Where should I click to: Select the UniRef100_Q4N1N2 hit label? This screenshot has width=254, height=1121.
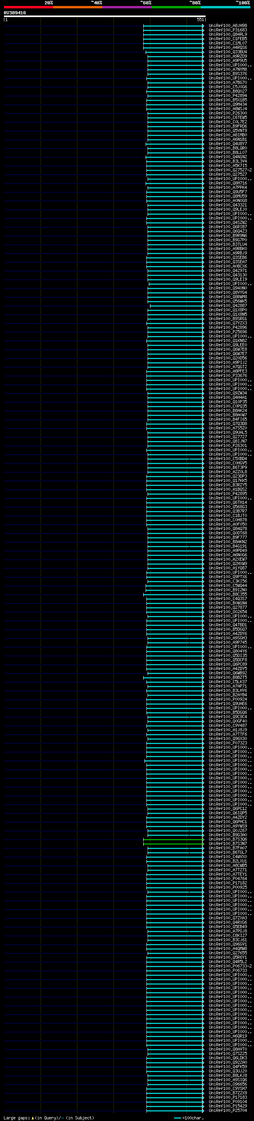pyautogui.click(x=227, y=157)
